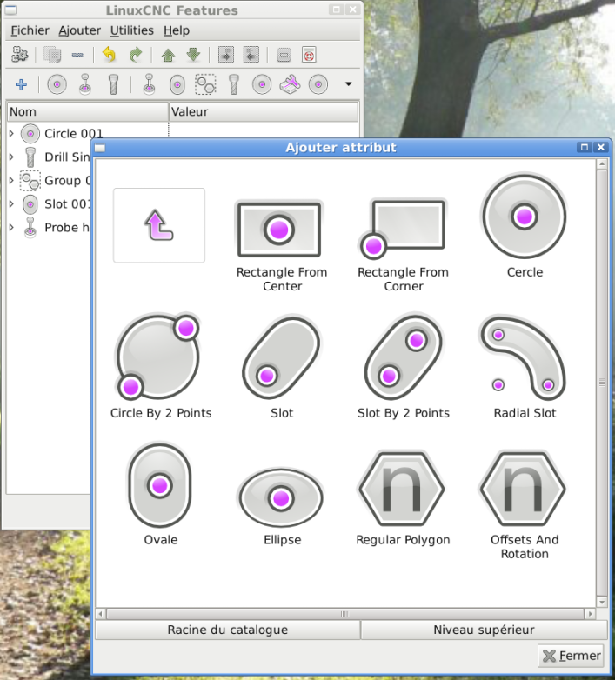The width and height of the screenshot is (615, 680).
Task: Click the vertical scrollbar down arrow
Action: pyautogui.click(x=602, y=602)
